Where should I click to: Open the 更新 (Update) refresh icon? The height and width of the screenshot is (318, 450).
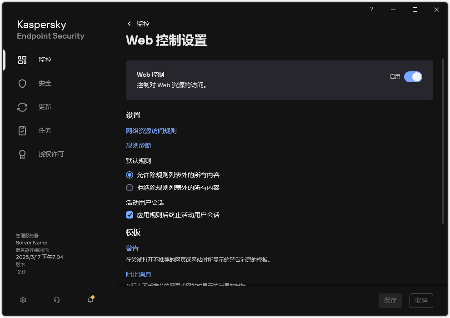[x=22, y=107]
